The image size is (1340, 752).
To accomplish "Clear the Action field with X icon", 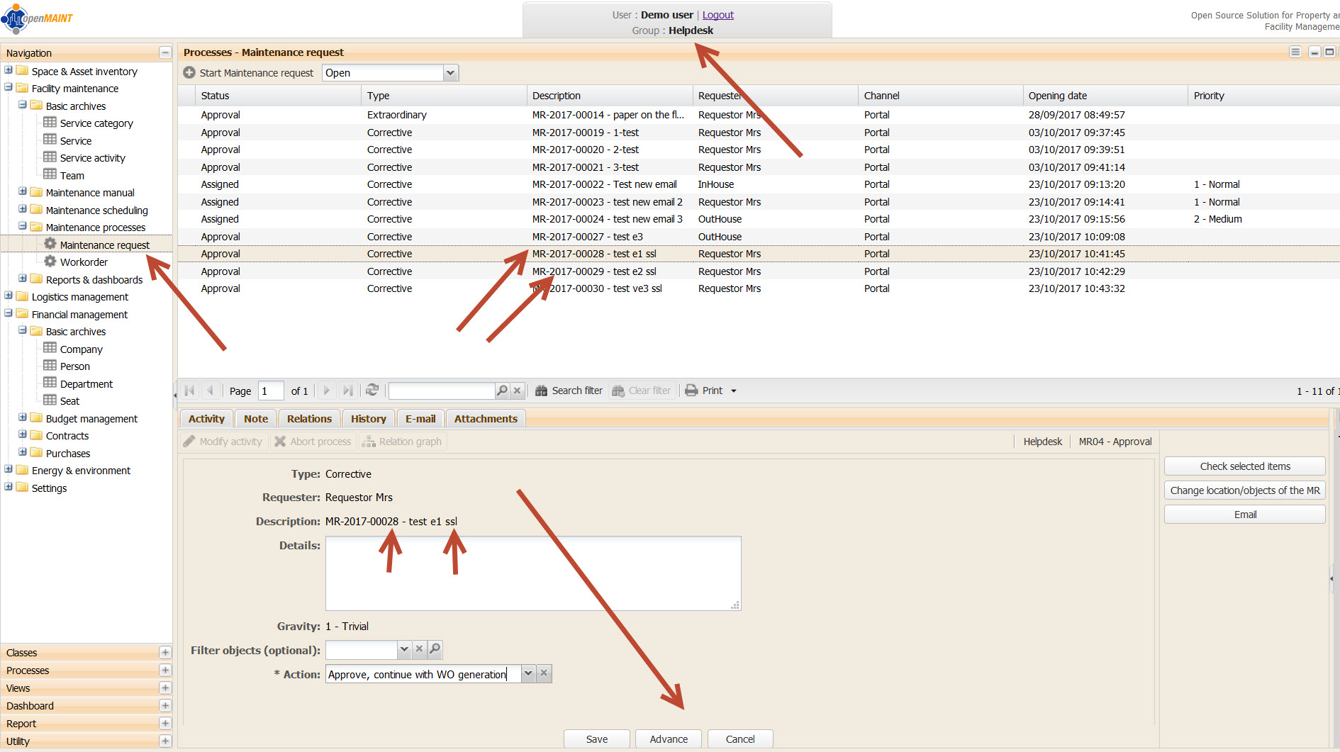I will tap(544, 674).
